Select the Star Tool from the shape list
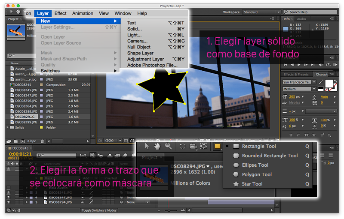Screen dimensions: 344x219 [252, 184]
